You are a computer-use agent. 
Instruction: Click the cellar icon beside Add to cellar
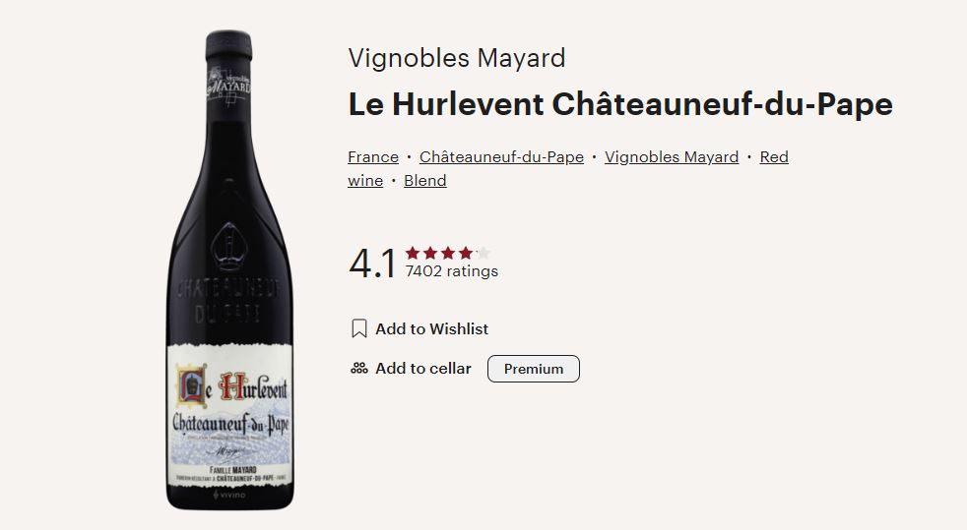coord(359,369)
